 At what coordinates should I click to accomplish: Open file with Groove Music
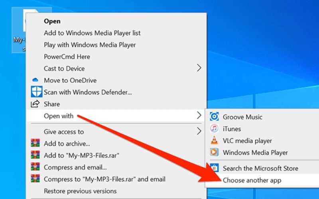coord(262,117)
